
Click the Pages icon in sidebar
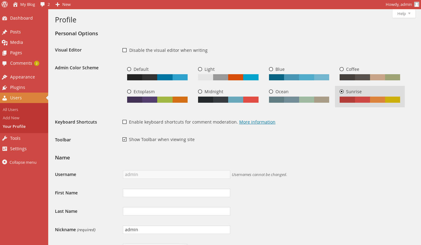coord(5,53)
